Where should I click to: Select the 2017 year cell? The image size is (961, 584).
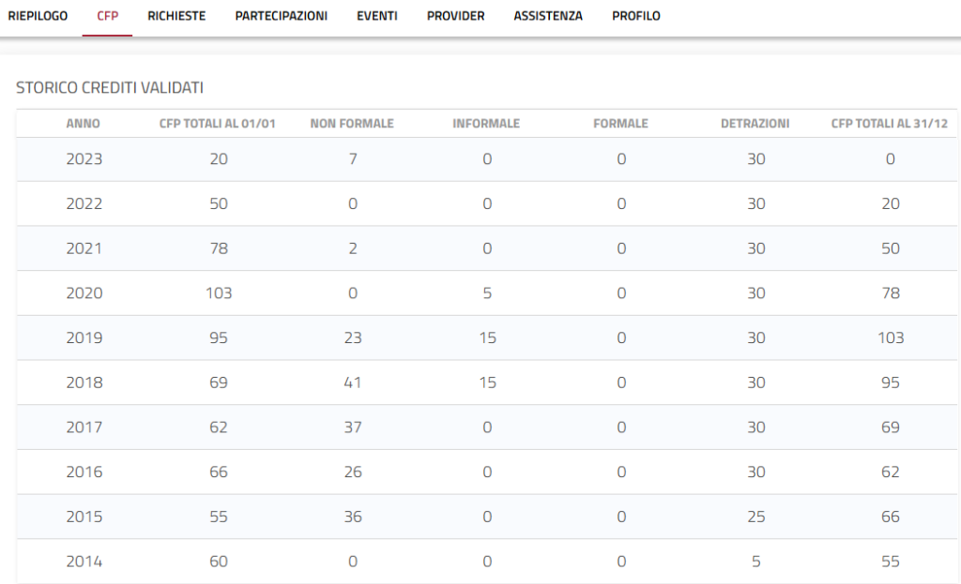[84, 427]
